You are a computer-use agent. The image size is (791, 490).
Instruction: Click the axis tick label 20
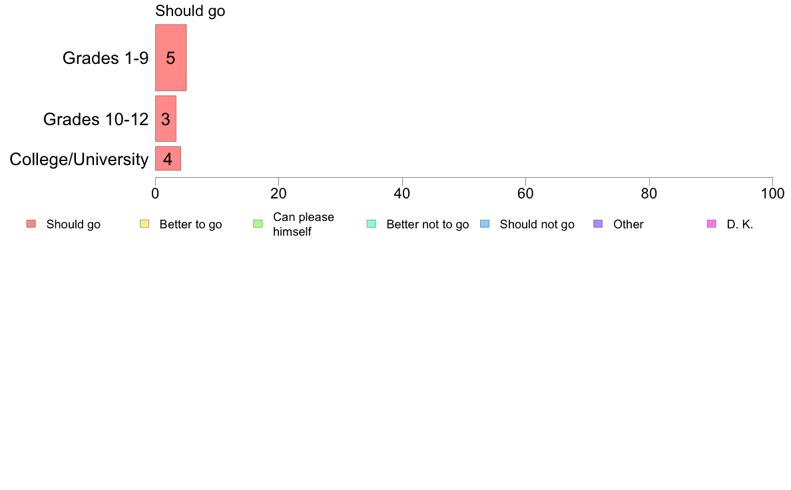[278, 194]
